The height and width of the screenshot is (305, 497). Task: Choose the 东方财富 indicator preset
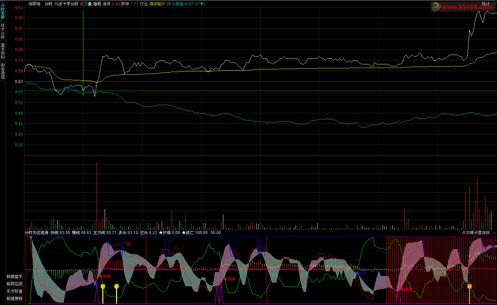[x=14, y=291]
